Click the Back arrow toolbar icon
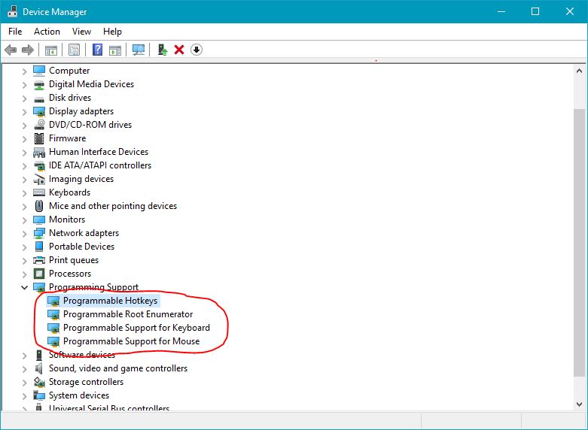 click(x=11, y=50)
